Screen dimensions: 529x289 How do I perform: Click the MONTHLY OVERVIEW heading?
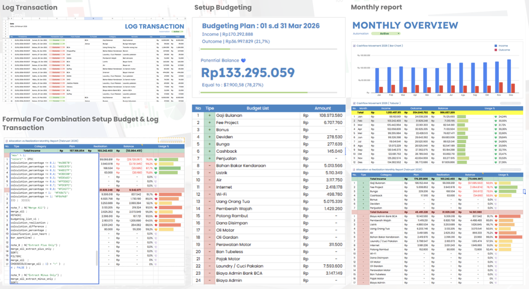(405, 25)
